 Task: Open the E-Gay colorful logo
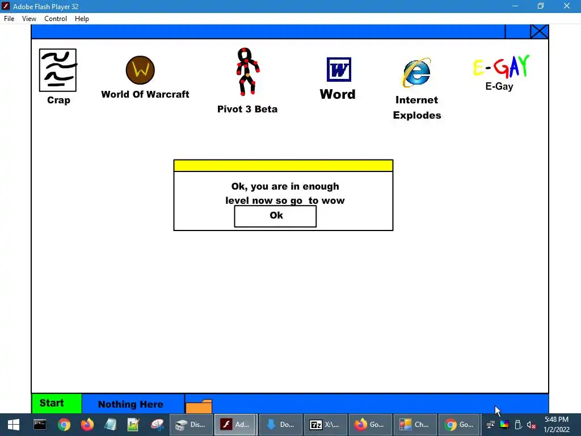pos(501,66)
